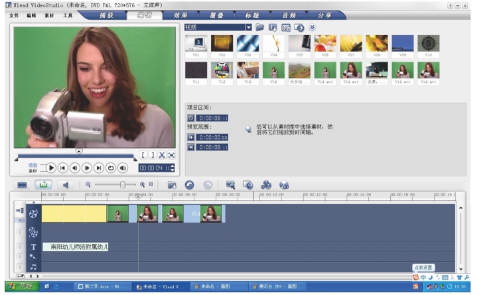This screenshot has height=295, width=495.
Task: Expand the library double-chevron button
Action: tap(313, 27)
